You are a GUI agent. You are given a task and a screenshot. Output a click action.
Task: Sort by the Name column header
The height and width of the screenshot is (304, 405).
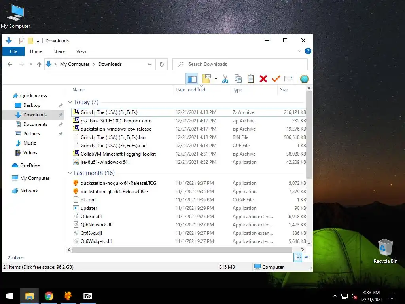coord(79,90)
